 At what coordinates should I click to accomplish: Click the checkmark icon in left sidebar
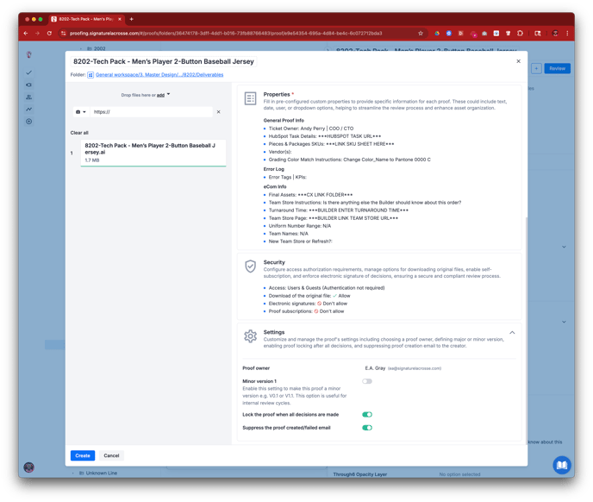point(29,72)
